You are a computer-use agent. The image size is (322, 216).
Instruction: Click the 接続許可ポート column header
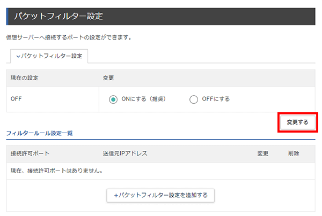point(30,153)
